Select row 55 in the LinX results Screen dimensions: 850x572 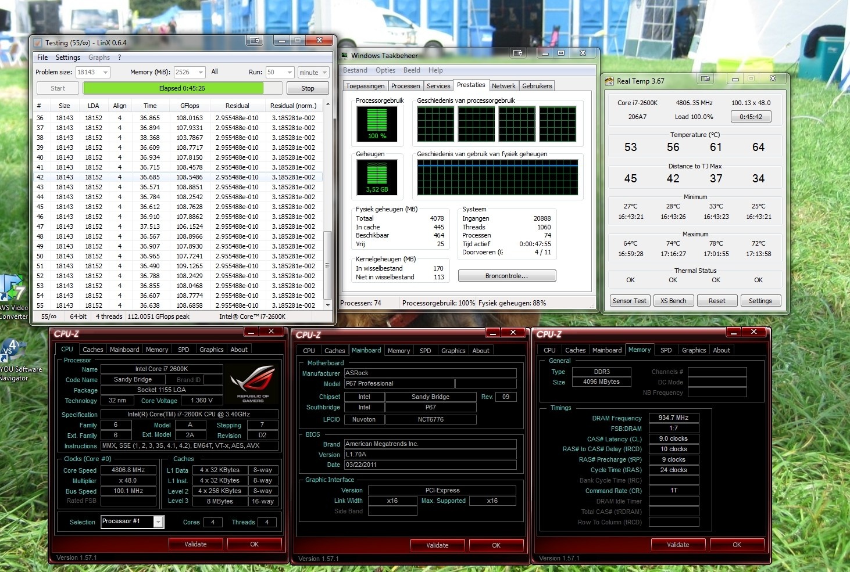coord(178,305)
